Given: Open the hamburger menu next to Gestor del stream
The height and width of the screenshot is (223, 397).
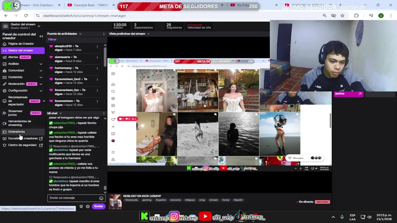Looking at the screenshot, I should (x=5, y=26).
